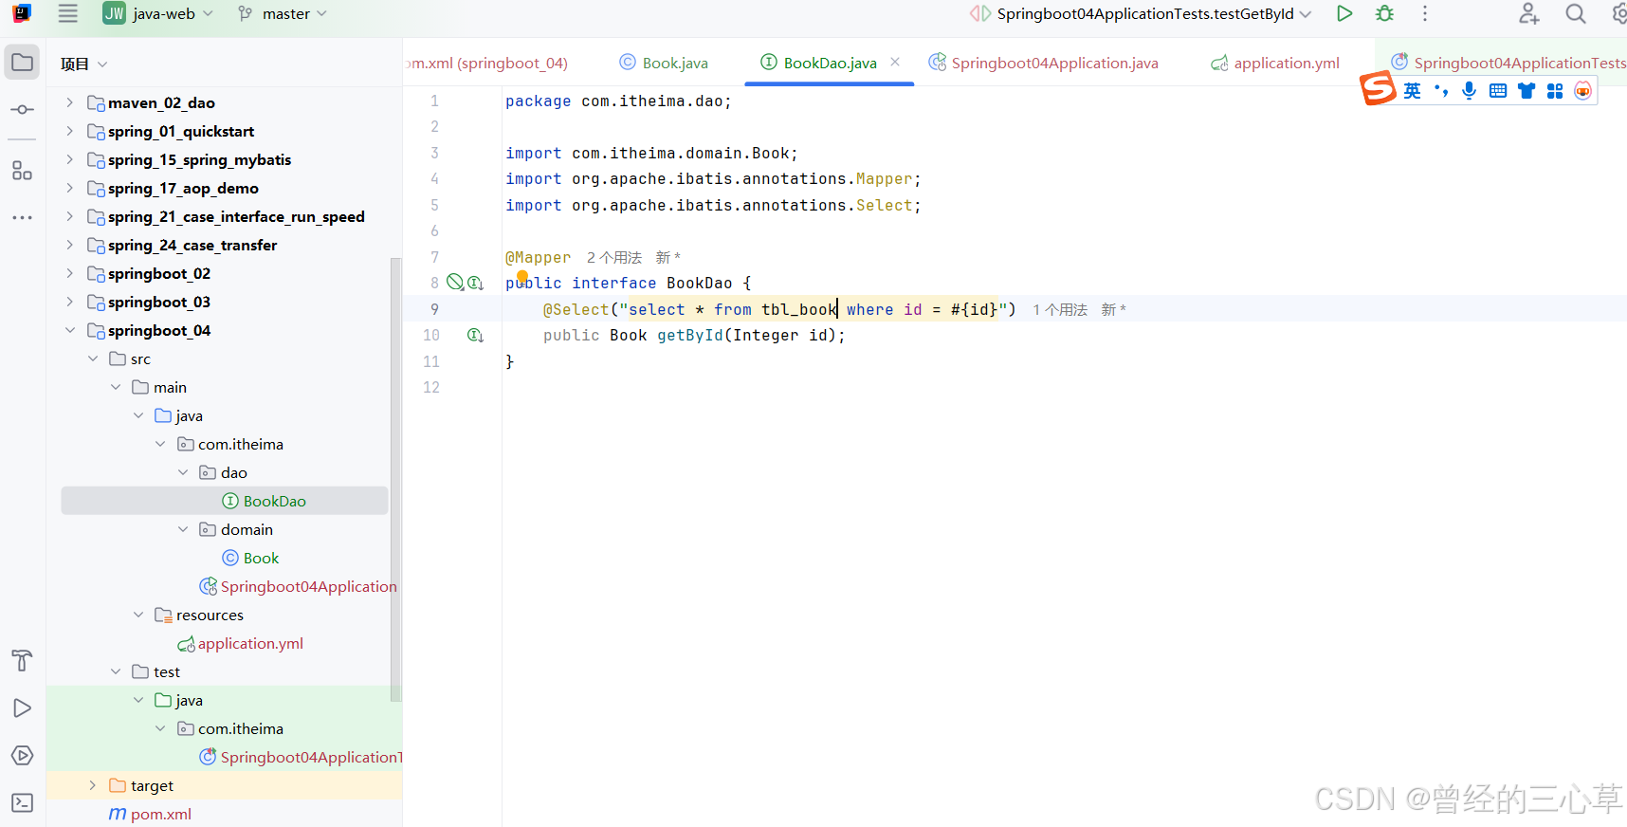Open the Sogou toolbox grid
The height and width of the screenshot is (827, 1627).
(x=1555, y=90)
